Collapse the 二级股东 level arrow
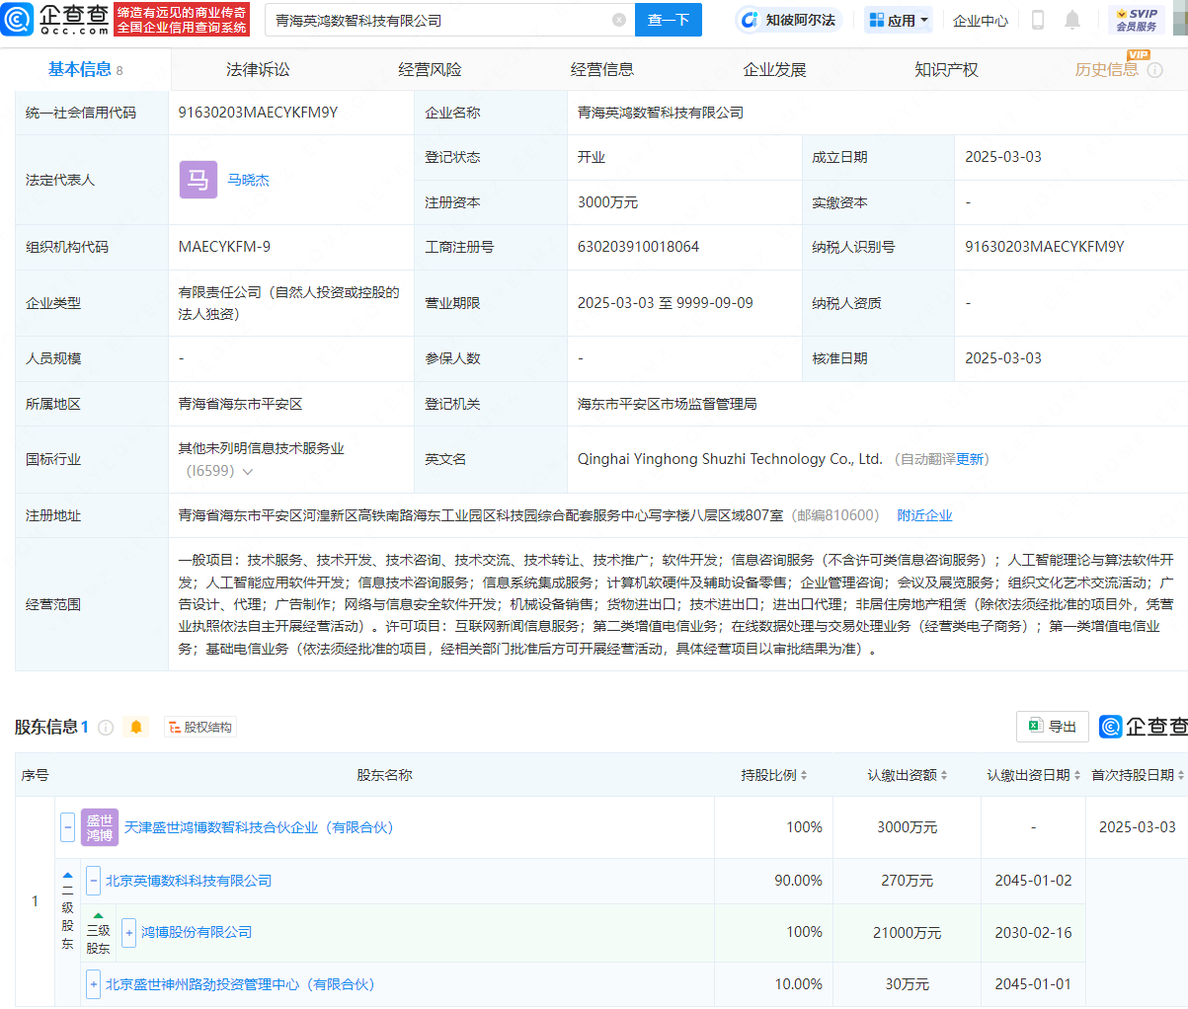Viewport: 1188px width, 1009px height. [67, 876]
